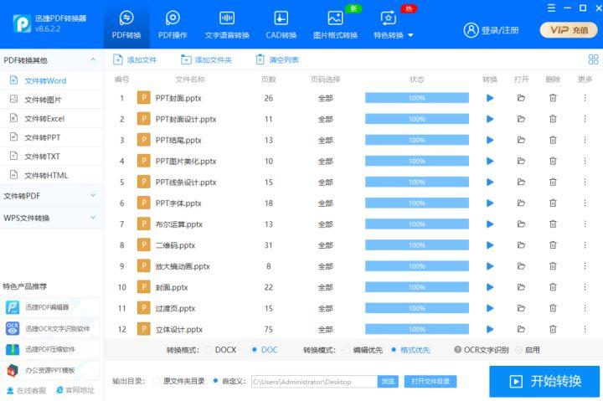Screen dimensions: 603x401
Task: Click the convert play icon for PPT封面.pptx
Action: point(490,98)
